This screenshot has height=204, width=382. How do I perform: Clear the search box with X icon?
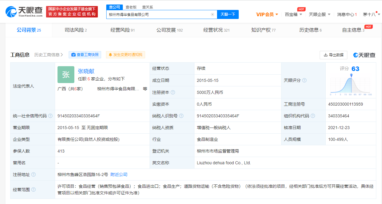point(212,14)
